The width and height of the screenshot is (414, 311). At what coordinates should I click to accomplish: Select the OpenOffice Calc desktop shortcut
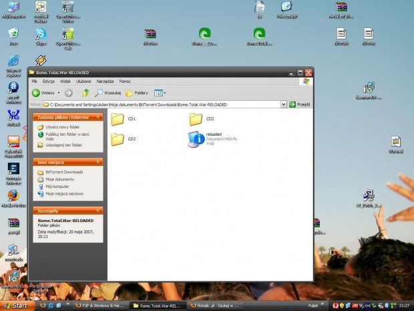(68, 39)
